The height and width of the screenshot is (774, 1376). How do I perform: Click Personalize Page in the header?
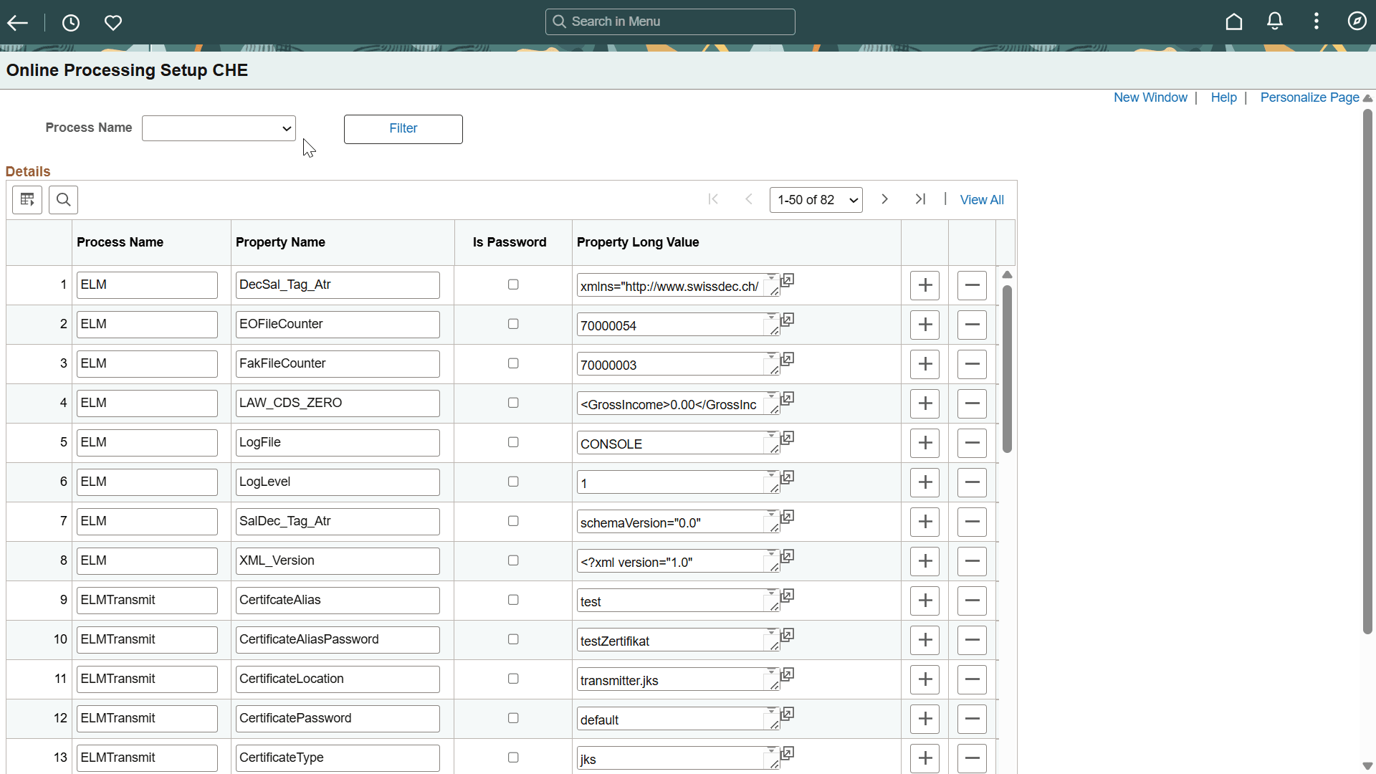1309,97
